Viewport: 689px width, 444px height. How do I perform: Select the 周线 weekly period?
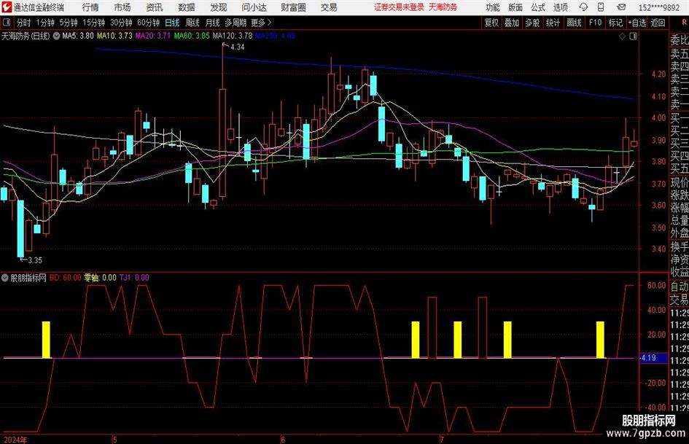pos(192,23)
